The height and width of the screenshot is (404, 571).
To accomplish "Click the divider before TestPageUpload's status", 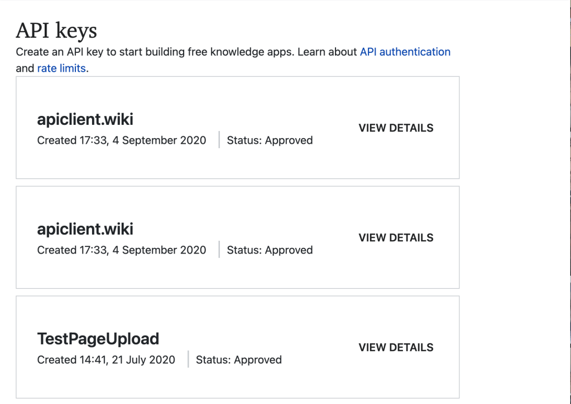I will pyautogui.click(x=188, y=359).
